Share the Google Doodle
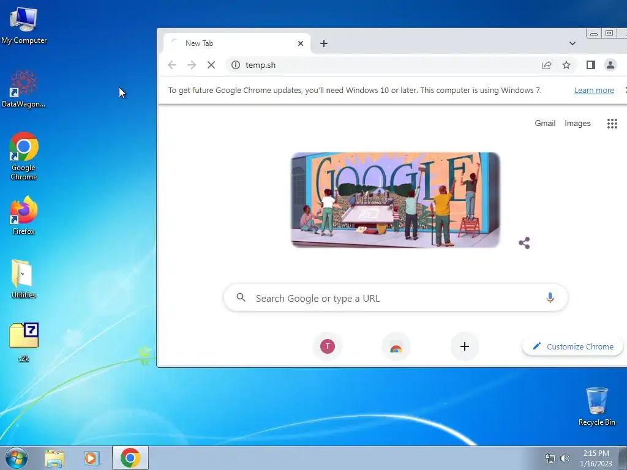Image resolution: width=627 pixels, height=470 pixels. [x=524, y=242]
